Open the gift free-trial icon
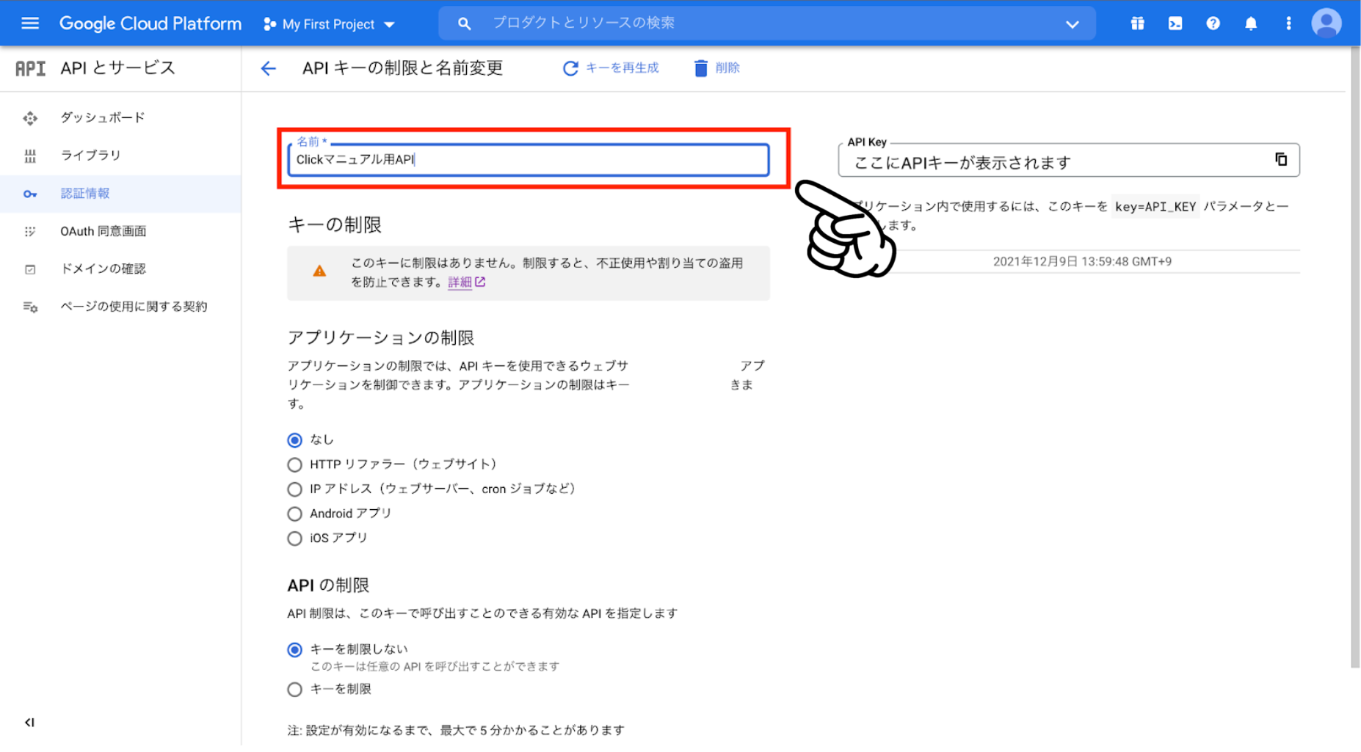Screen dimensions: 1361x752 1137,23
